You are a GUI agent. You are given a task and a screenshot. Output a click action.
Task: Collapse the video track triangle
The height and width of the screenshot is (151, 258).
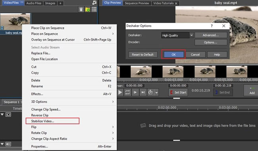click(x=2, y=115)
